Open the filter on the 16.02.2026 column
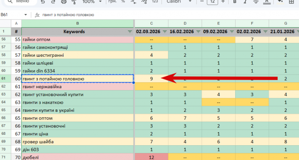Image resolution: width=299 pixels, height=160 pixels. [198, 31]
